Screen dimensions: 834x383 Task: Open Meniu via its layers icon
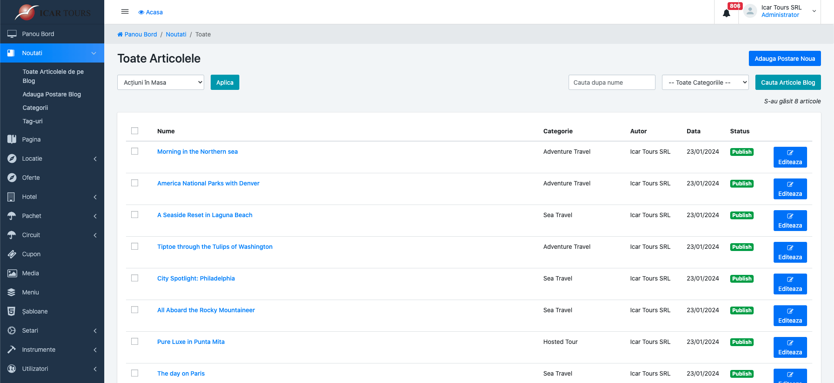point(12,292)
